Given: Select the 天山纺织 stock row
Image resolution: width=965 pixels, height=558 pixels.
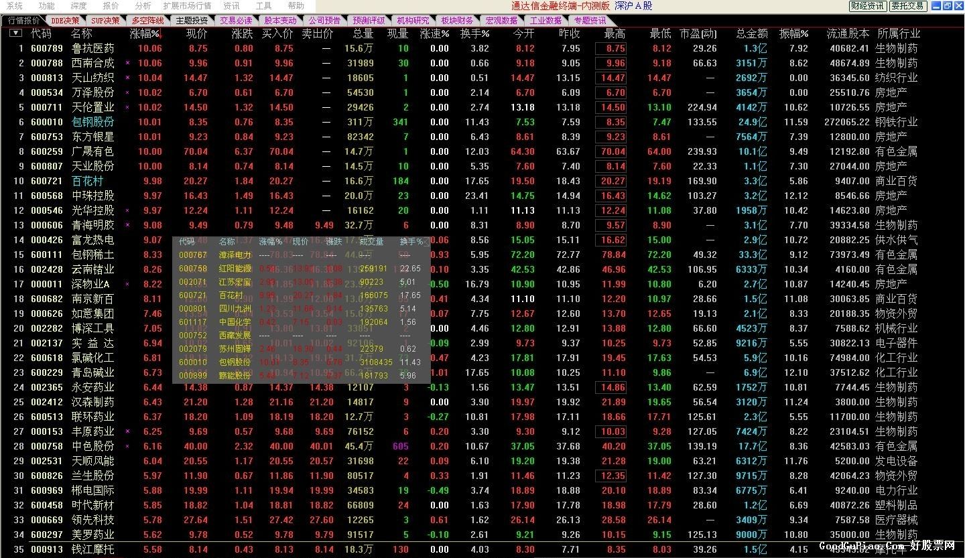Looking at the screenshot, I should click(482, 78).
